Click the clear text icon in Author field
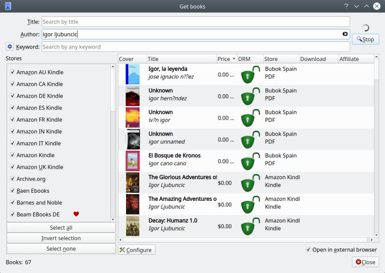 click(345, 34)
